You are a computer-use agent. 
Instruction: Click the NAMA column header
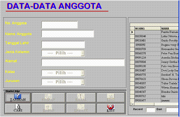170,28
